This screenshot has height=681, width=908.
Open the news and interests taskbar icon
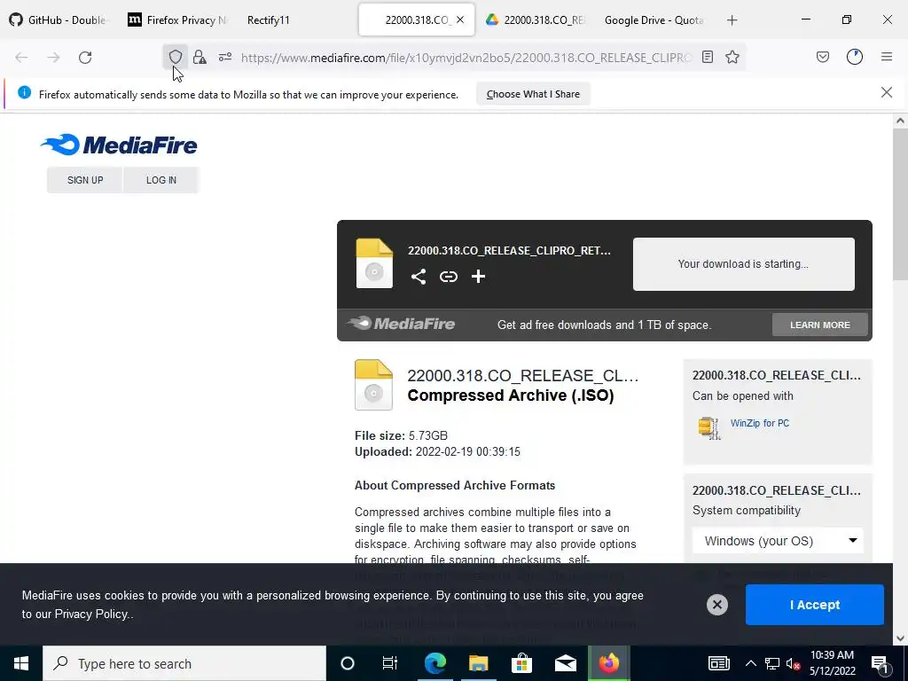tap(718, 663)
